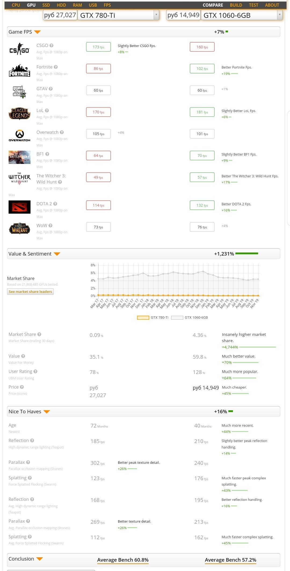Viewport: 290px width, 571px height.
Task: Click the Value row question mark
Action: pos(23,356)
